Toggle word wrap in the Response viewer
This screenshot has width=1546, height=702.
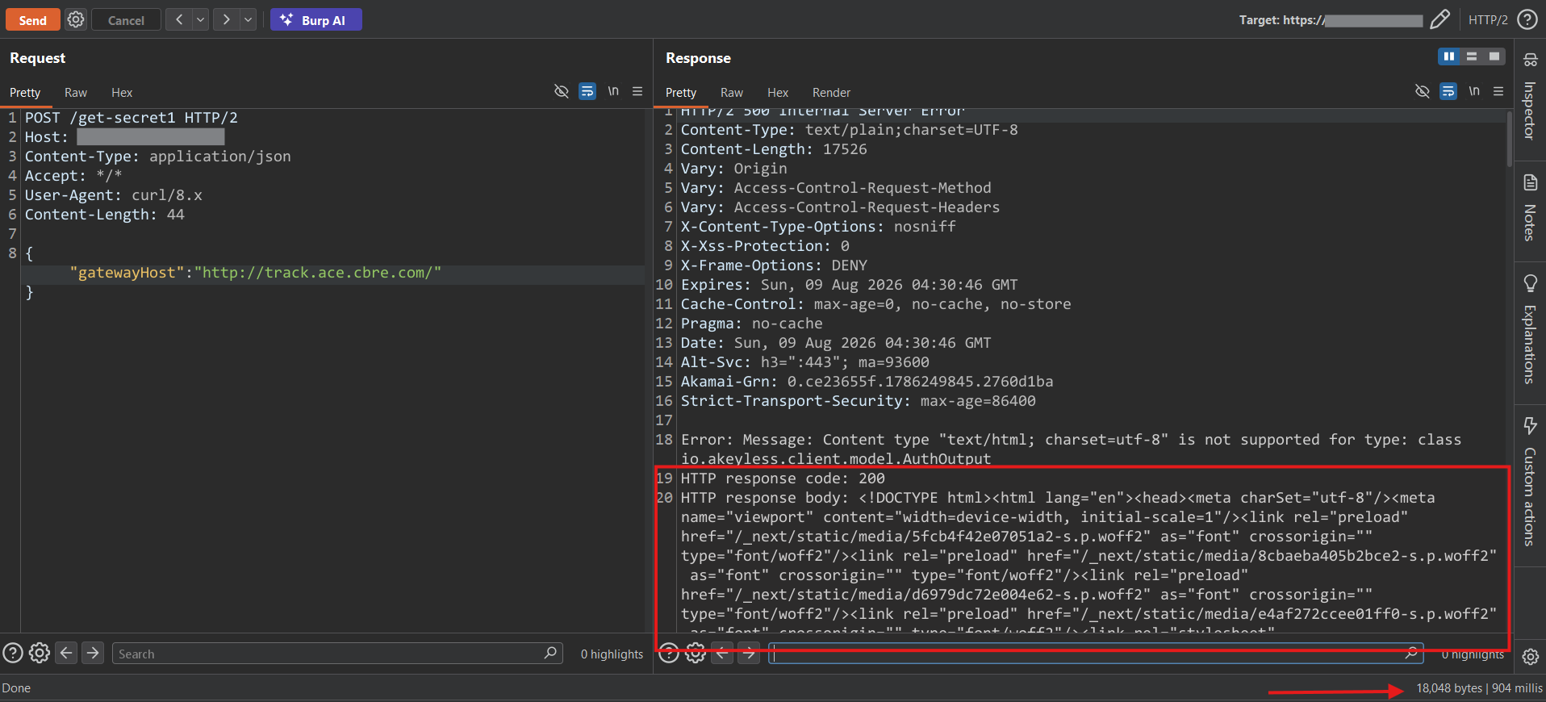(x=1448, y=91)
